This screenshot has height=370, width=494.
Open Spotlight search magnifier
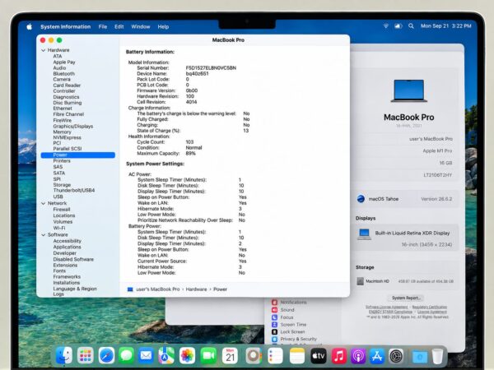pos(411,26)
